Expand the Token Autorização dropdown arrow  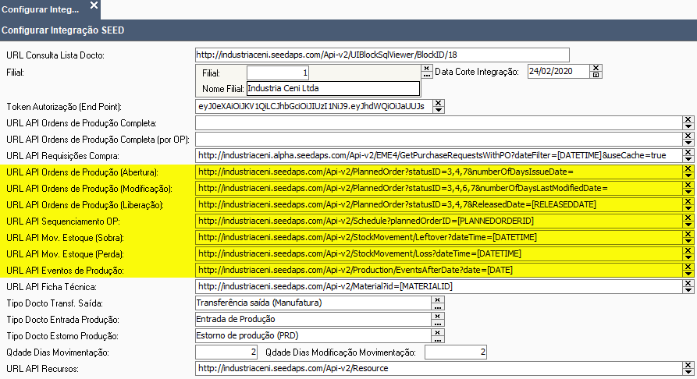coord(439,109)
